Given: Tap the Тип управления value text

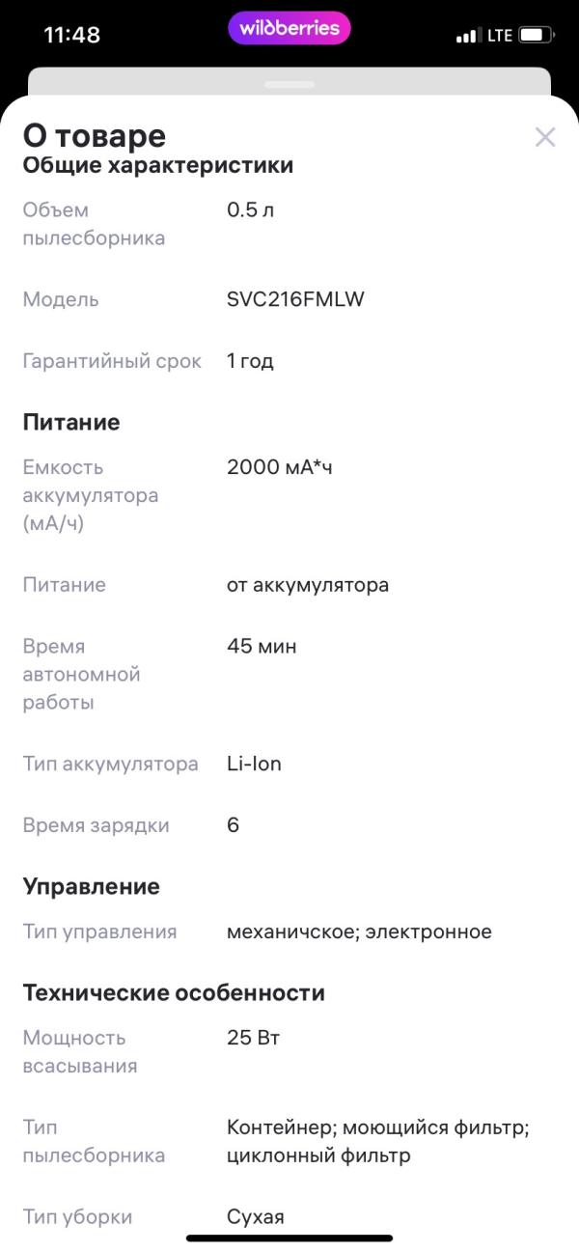Looking at the screenshot, I should click(x=359, y=931).
